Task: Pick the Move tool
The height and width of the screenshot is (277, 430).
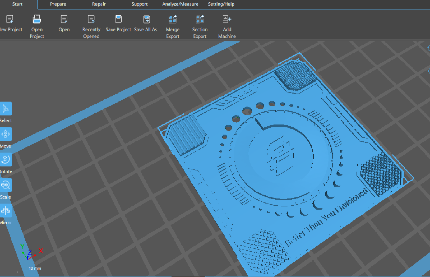Action: tap(6, 134)
